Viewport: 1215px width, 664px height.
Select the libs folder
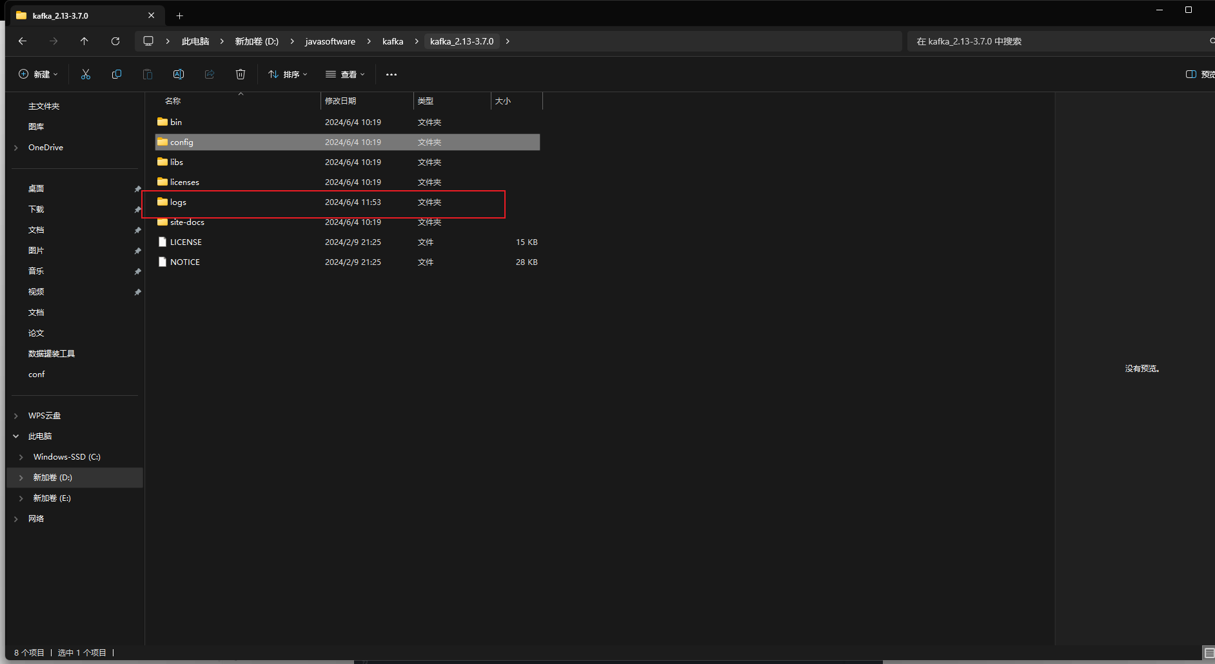[x=348, y=162]
